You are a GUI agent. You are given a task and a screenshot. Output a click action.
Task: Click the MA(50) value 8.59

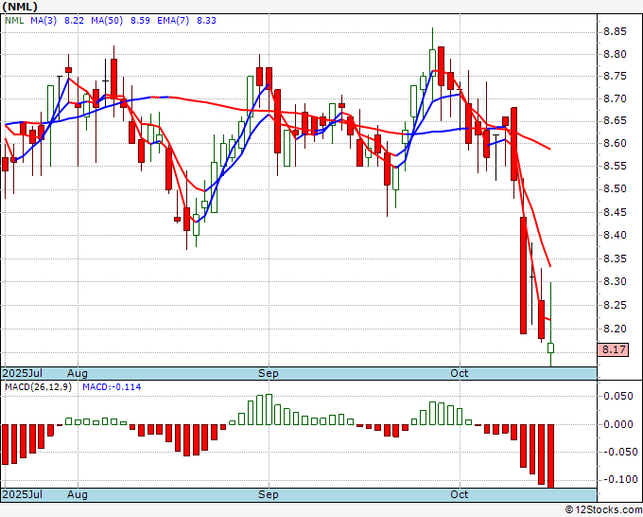[140, 21]
